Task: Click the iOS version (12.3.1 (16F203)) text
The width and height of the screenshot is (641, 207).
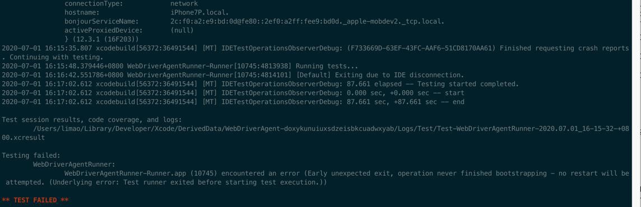Action: pos(105,39)
